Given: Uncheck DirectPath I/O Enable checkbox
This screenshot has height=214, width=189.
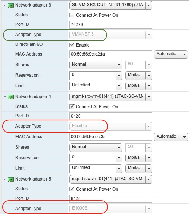Looking at the screenshot, I should click(72, 45).
